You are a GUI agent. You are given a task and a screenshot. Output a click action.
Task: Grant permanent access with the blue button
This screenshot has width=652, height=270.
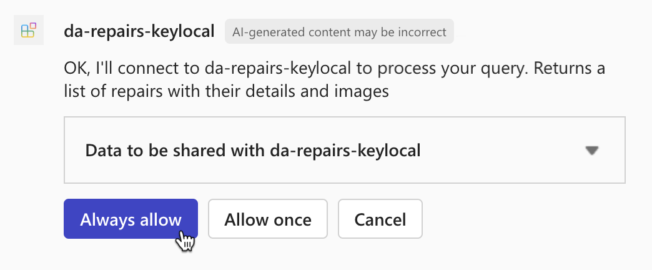(x=131, y=219)
